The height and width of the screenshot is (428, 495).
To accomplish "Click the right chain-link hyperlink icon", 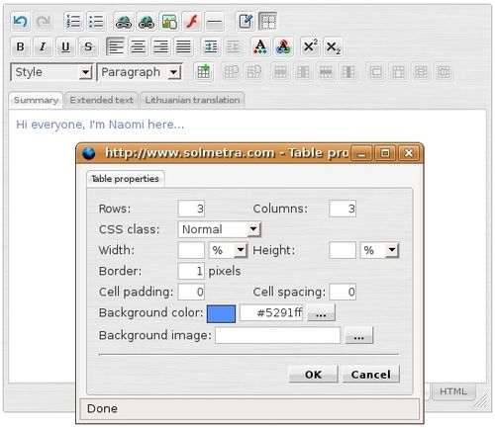I will click(147, 22).
